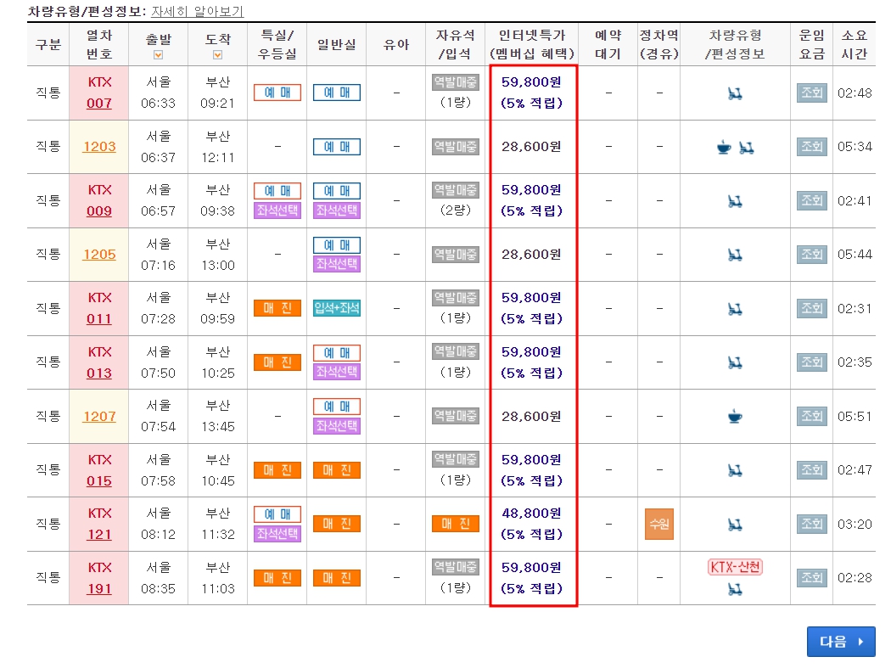Image resolution: width=891 pixels, height=668 pixels.
Task: Check fare 조회 for KTX 013
Action: 811,362
